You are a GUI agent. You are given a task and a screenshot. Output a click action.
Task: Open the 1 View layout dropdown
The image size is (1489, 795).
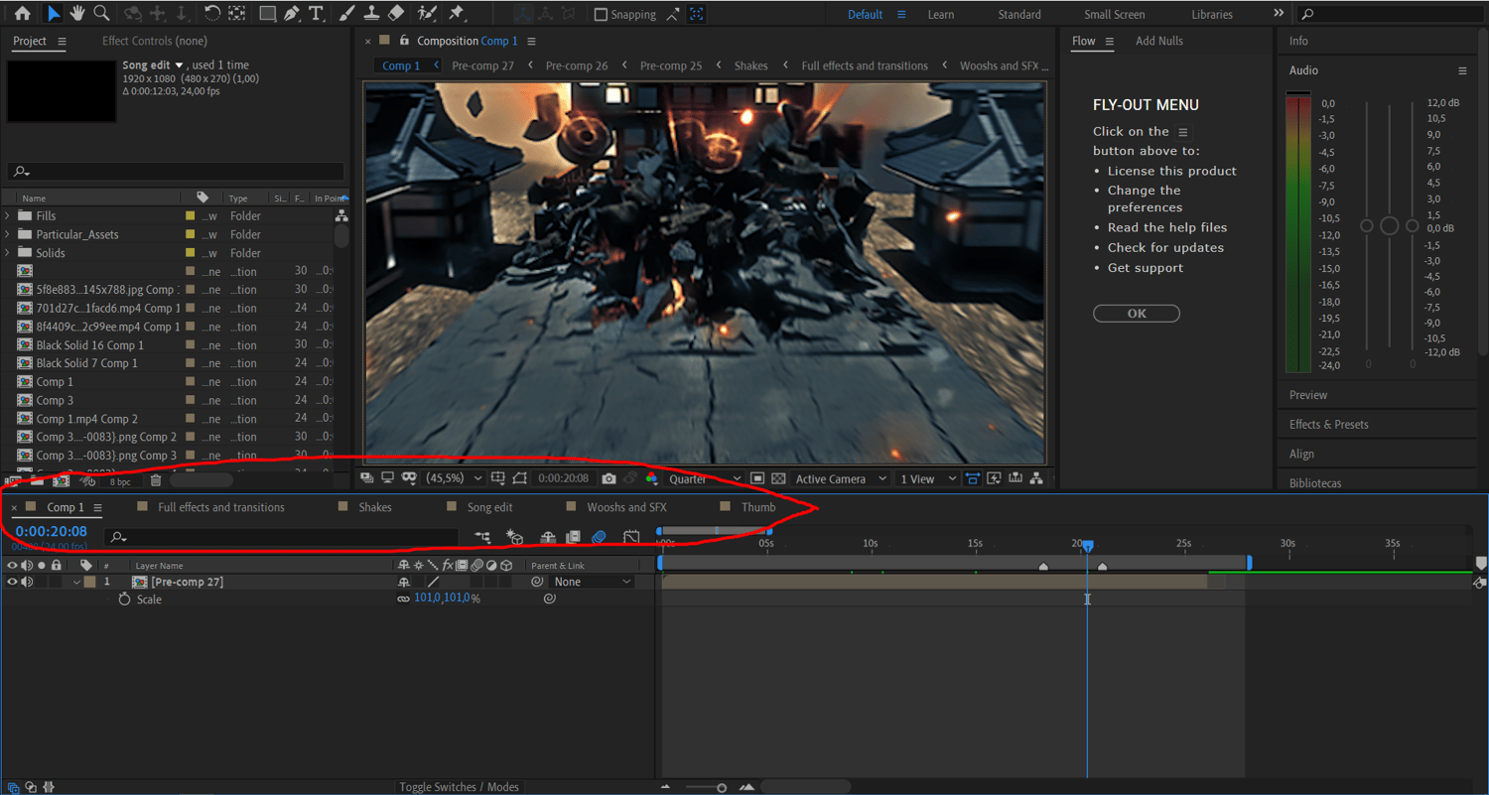coord(926,478)
